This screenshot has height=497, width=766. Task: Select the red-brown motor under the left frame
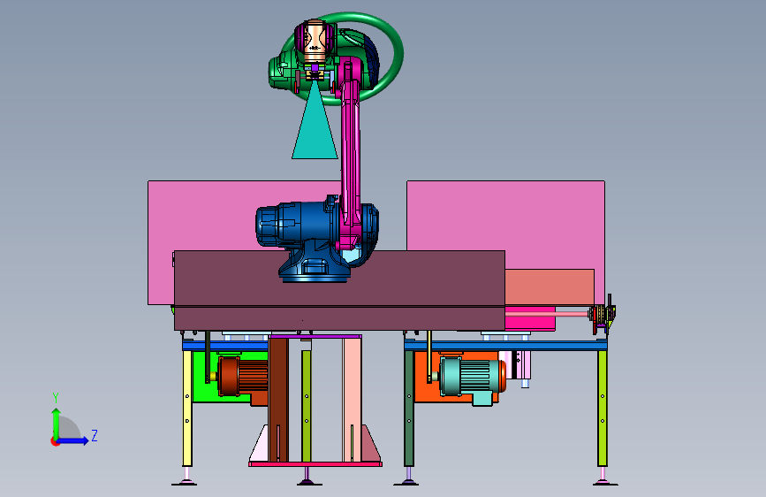pos(243,376)
